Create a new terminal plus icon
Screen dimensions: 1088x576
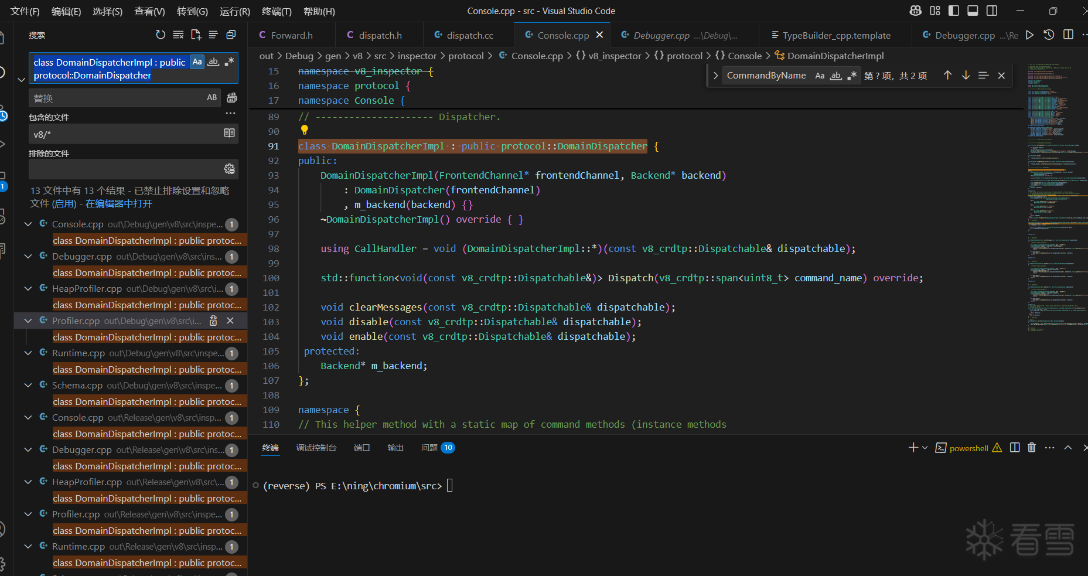tap(913, 448)
